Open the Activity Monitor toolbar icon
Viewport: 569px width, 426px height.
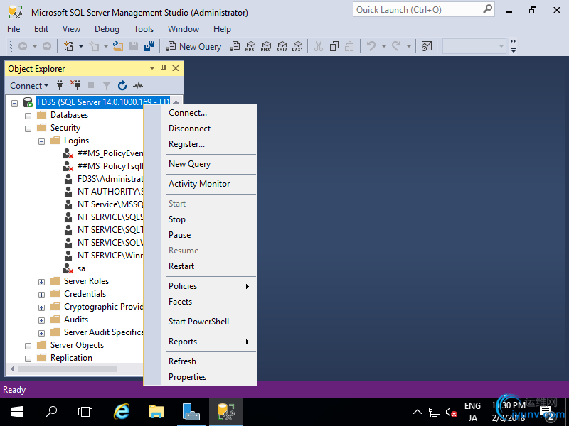[x=427, y=46]
